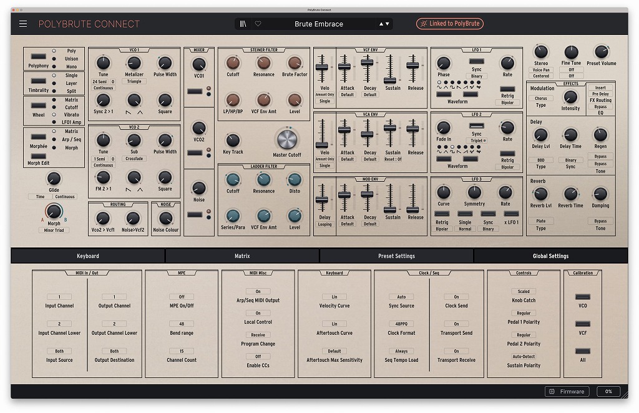The image size is (639, 413).
Task: Open the Voice Pan stereo dropdown
Action: pyautogui.click(x=541, y=70)
